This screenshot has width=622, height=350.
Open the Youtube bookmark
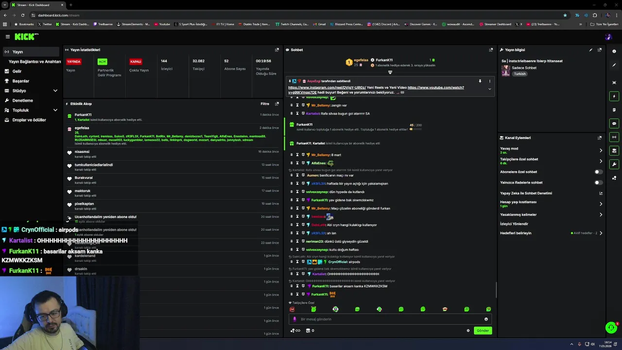162,24
